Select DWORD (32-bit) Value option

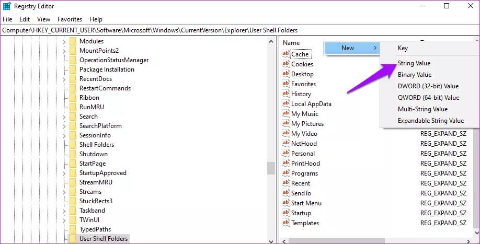point(428,86)
